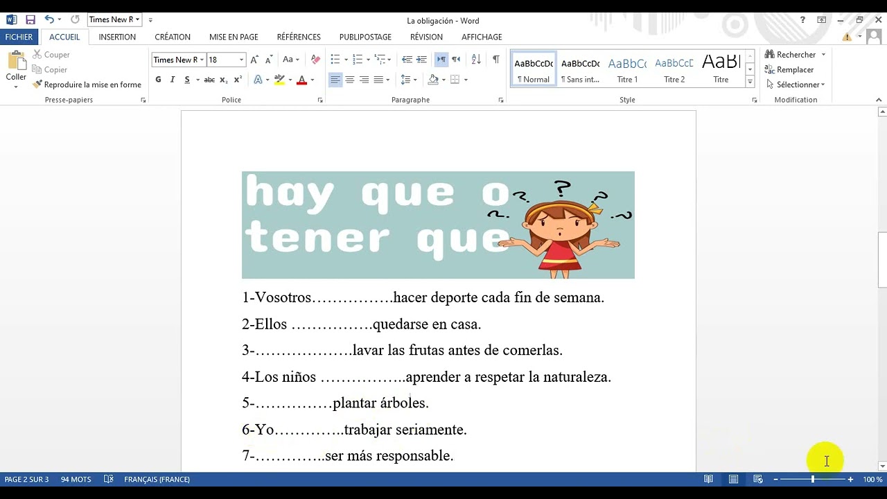The height and width of the screenshot is (499, 887).
Task: Click the Coller paste button
Action: pos(16,69)
